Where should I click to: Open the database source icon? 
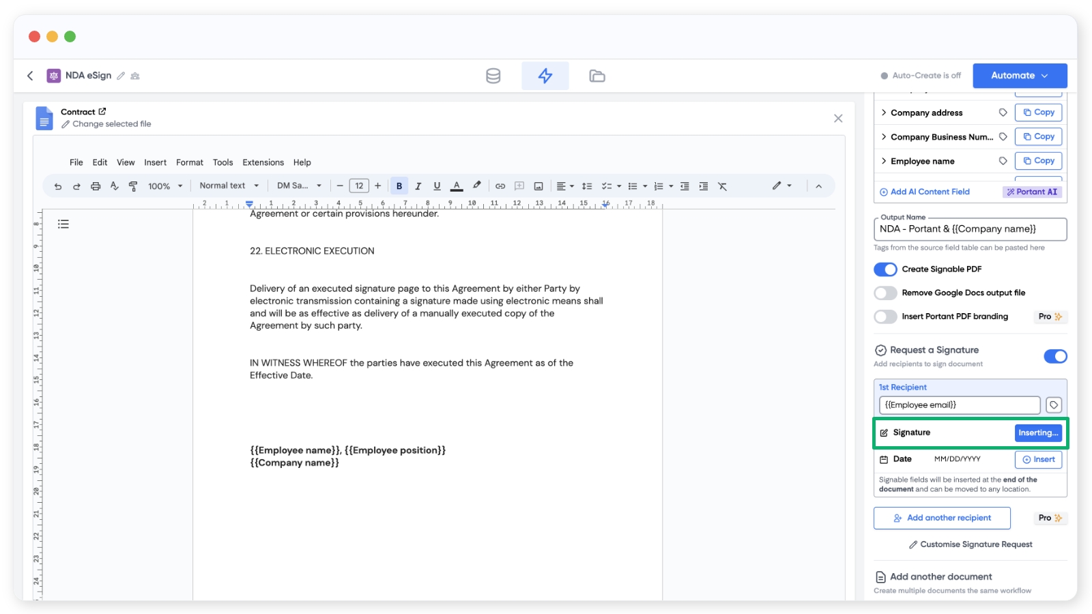[x=493, y=76]
